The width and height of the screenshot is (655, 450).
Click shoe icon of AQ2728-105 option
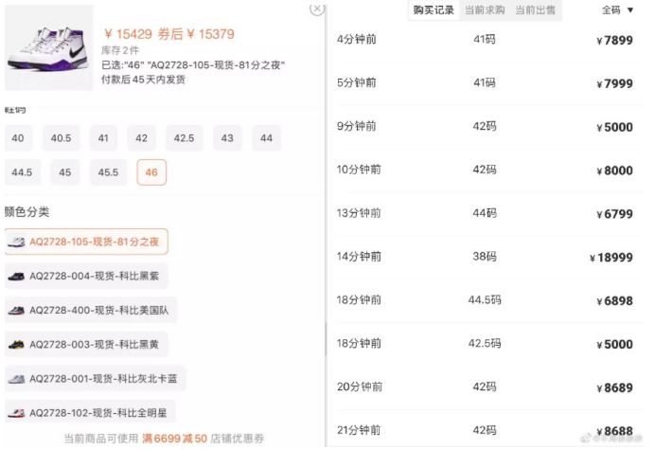16,242
